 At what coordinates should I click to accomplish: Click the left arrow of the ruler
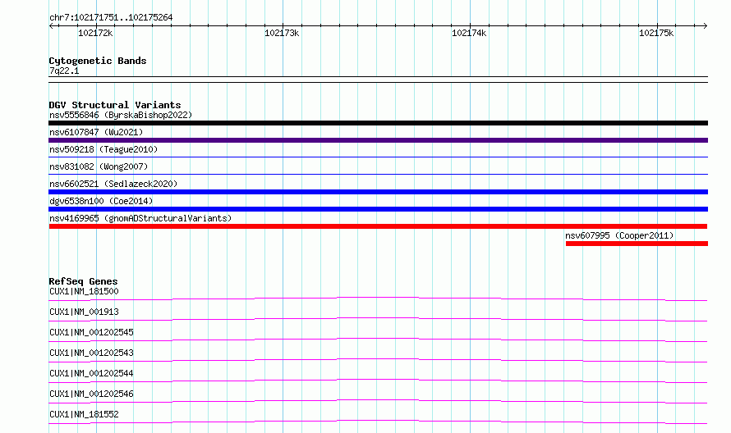[x=51, y=26]
